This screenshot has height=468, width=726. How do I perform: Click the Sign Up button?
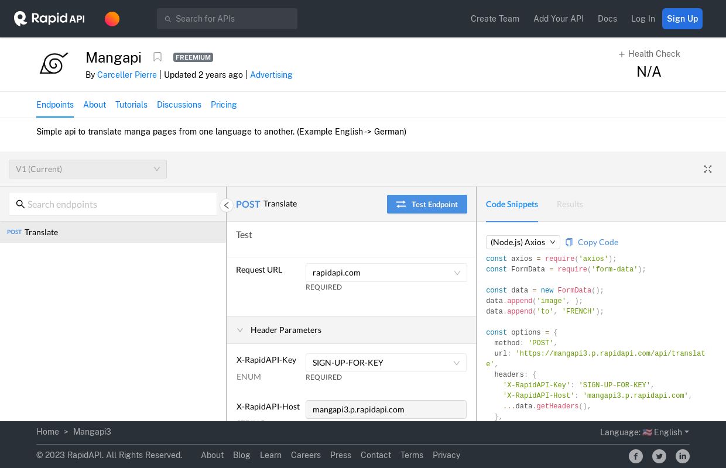682,19
